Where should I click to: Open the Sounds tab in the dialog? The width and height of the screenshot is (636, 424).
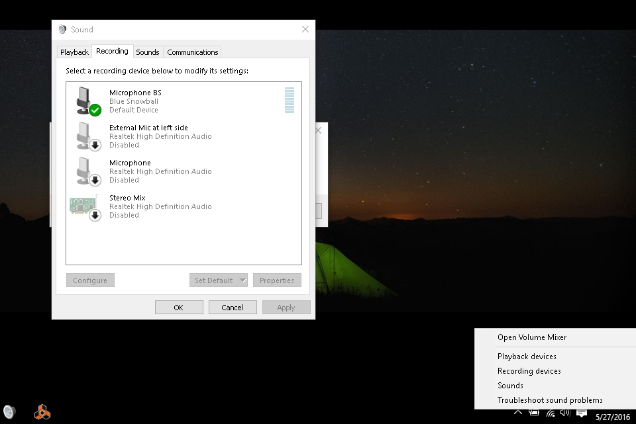coord(148,52)
